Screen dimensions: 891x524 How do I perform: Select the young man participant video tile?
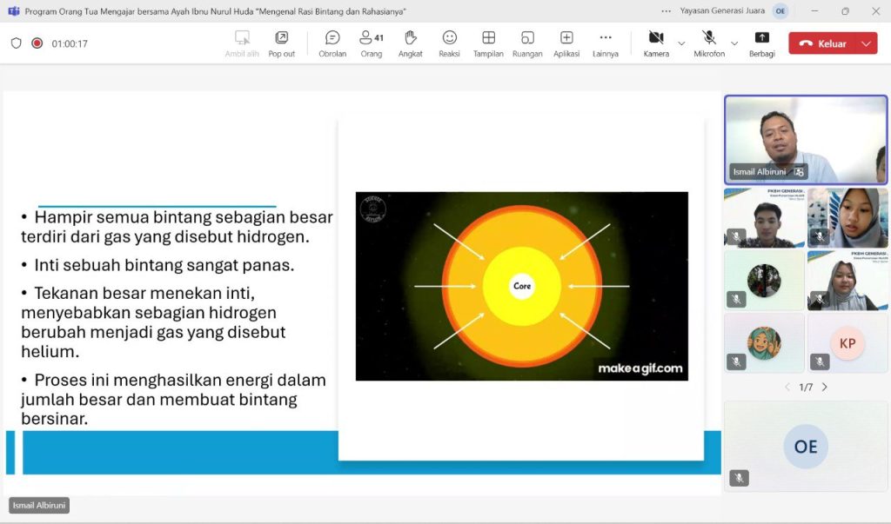pyautogui.click(x=764, y=218)
